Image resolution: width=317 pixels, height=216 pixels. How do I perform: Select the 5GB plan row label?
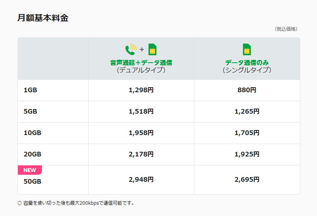click(30, 111)
